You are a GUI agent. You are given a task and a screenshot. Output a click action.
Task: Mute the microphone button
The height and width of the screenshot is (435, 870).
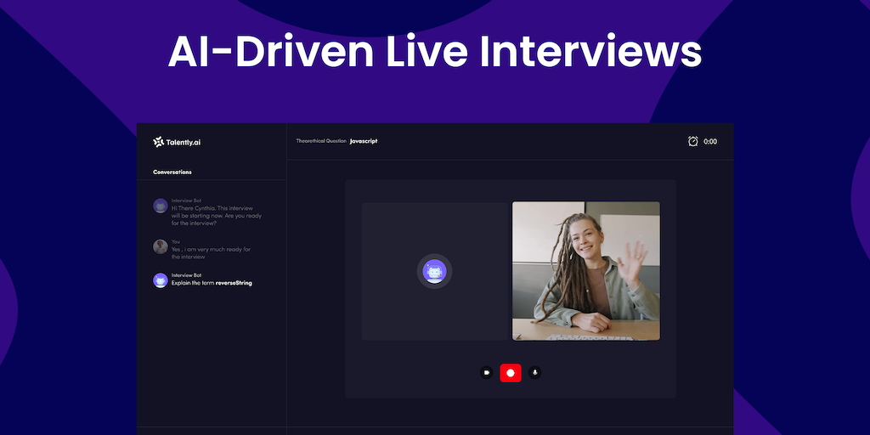535,373
